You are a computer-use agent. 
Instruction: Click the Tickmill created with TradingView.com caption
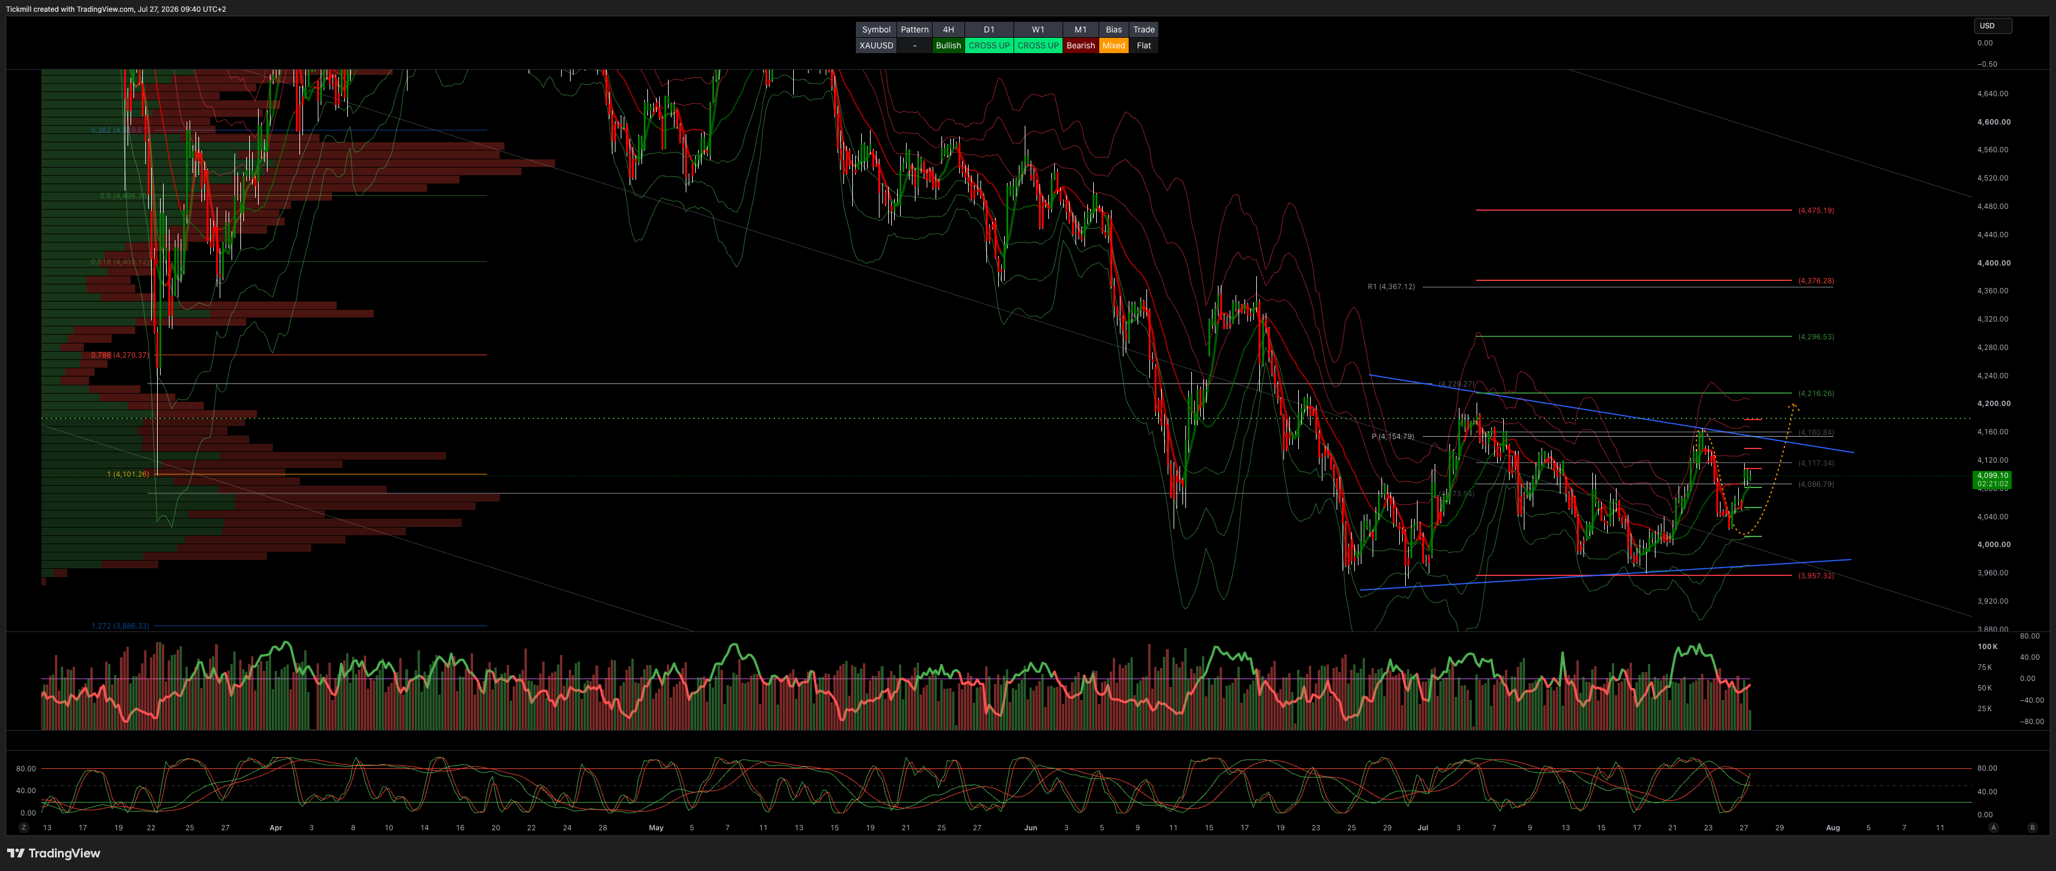[116, 9]
